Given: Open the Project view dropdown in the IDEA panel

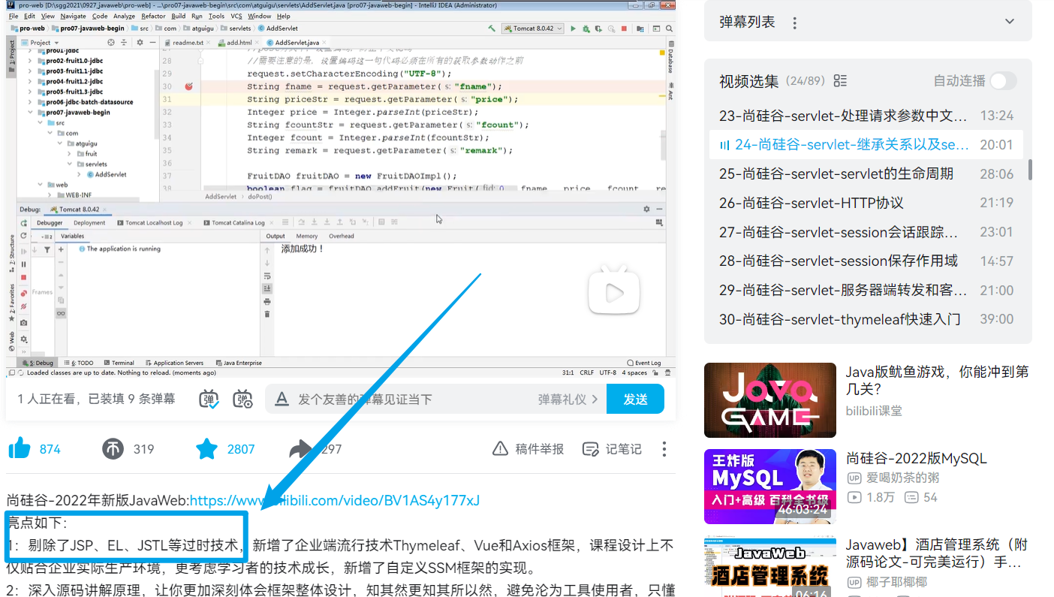Looking at the screenshot, I should (40, 43).
